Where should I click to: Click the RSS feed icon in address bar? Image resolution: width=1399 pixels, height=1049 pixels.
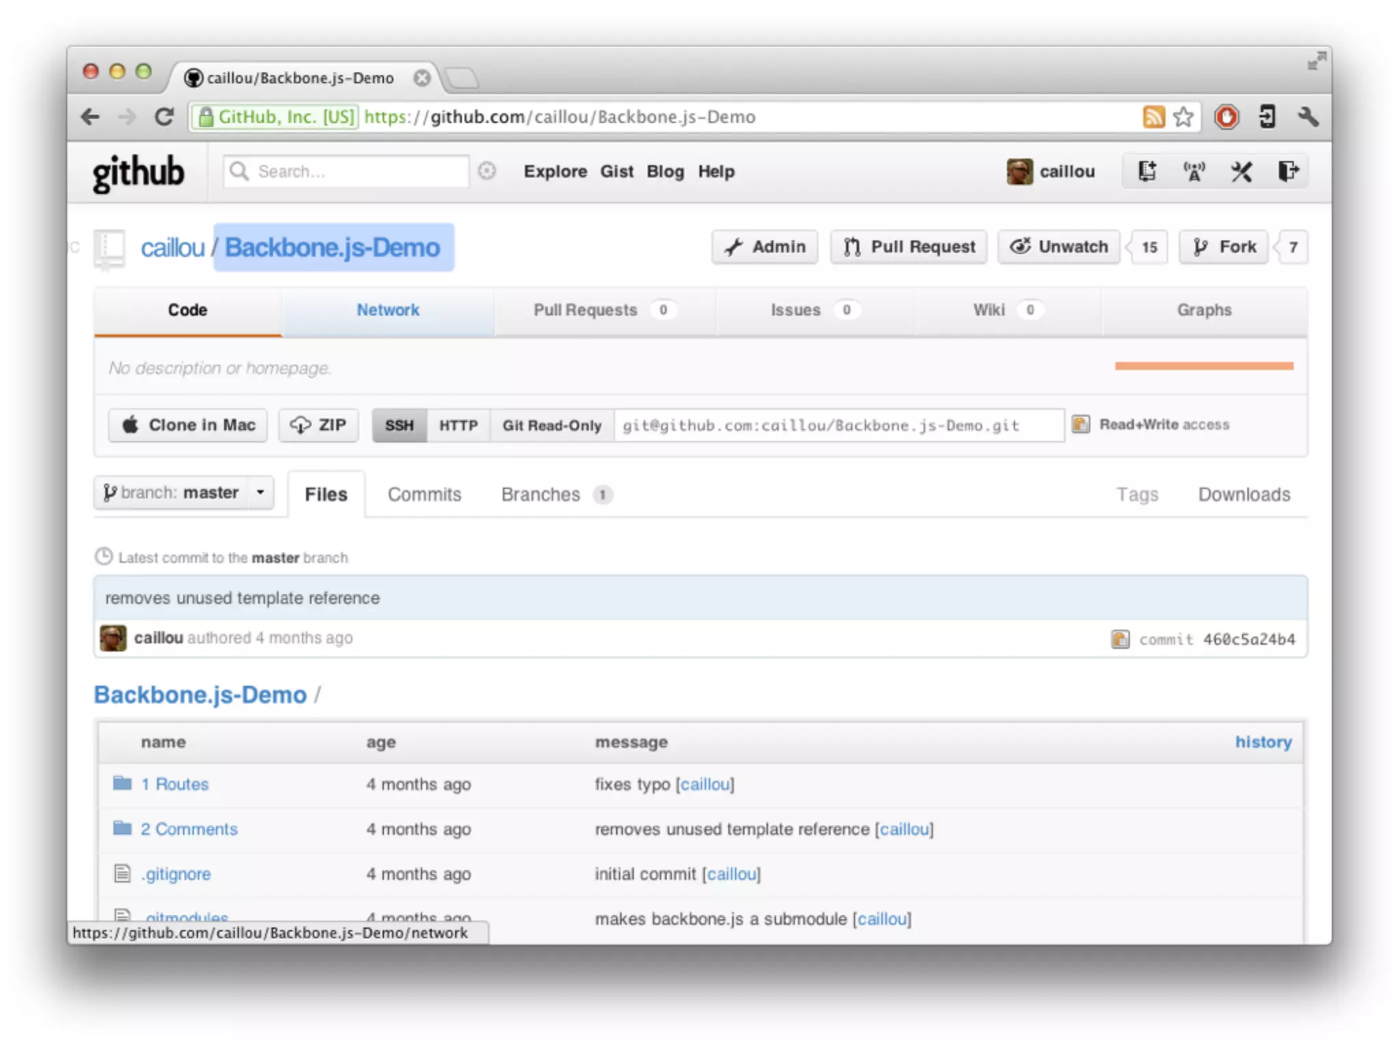coord(1153,117)
